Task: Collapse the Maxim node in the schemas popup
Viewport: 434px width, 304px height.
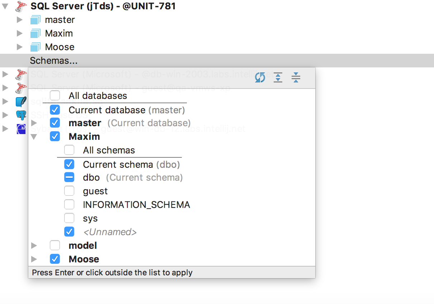Action: [x=34, y=137]
